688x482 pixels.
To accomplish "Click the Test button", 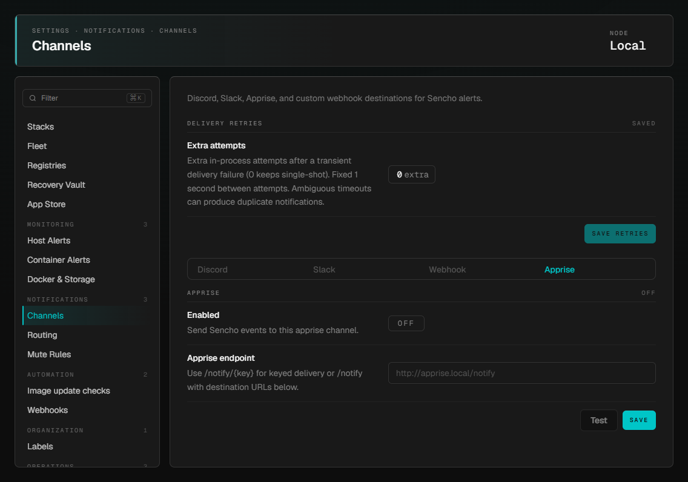I will [x=598, y=420].
